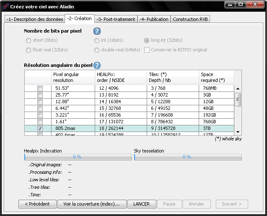Check the 3.221" resolution row checkbox
This screenshot has width=267, height=216.
pos(40,115)
